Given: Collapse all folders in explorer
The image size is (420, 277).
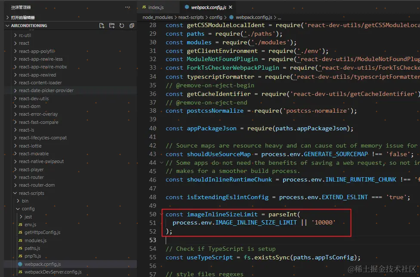Looking at the screenshot, I should (x=132, y=26).
